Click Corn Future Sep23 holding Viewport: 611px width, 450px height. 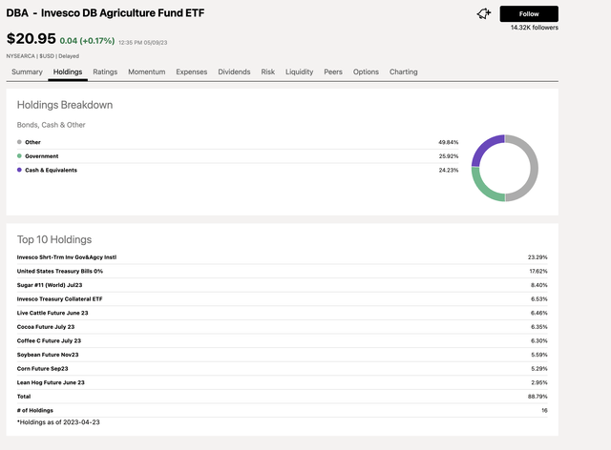(42, 369)
